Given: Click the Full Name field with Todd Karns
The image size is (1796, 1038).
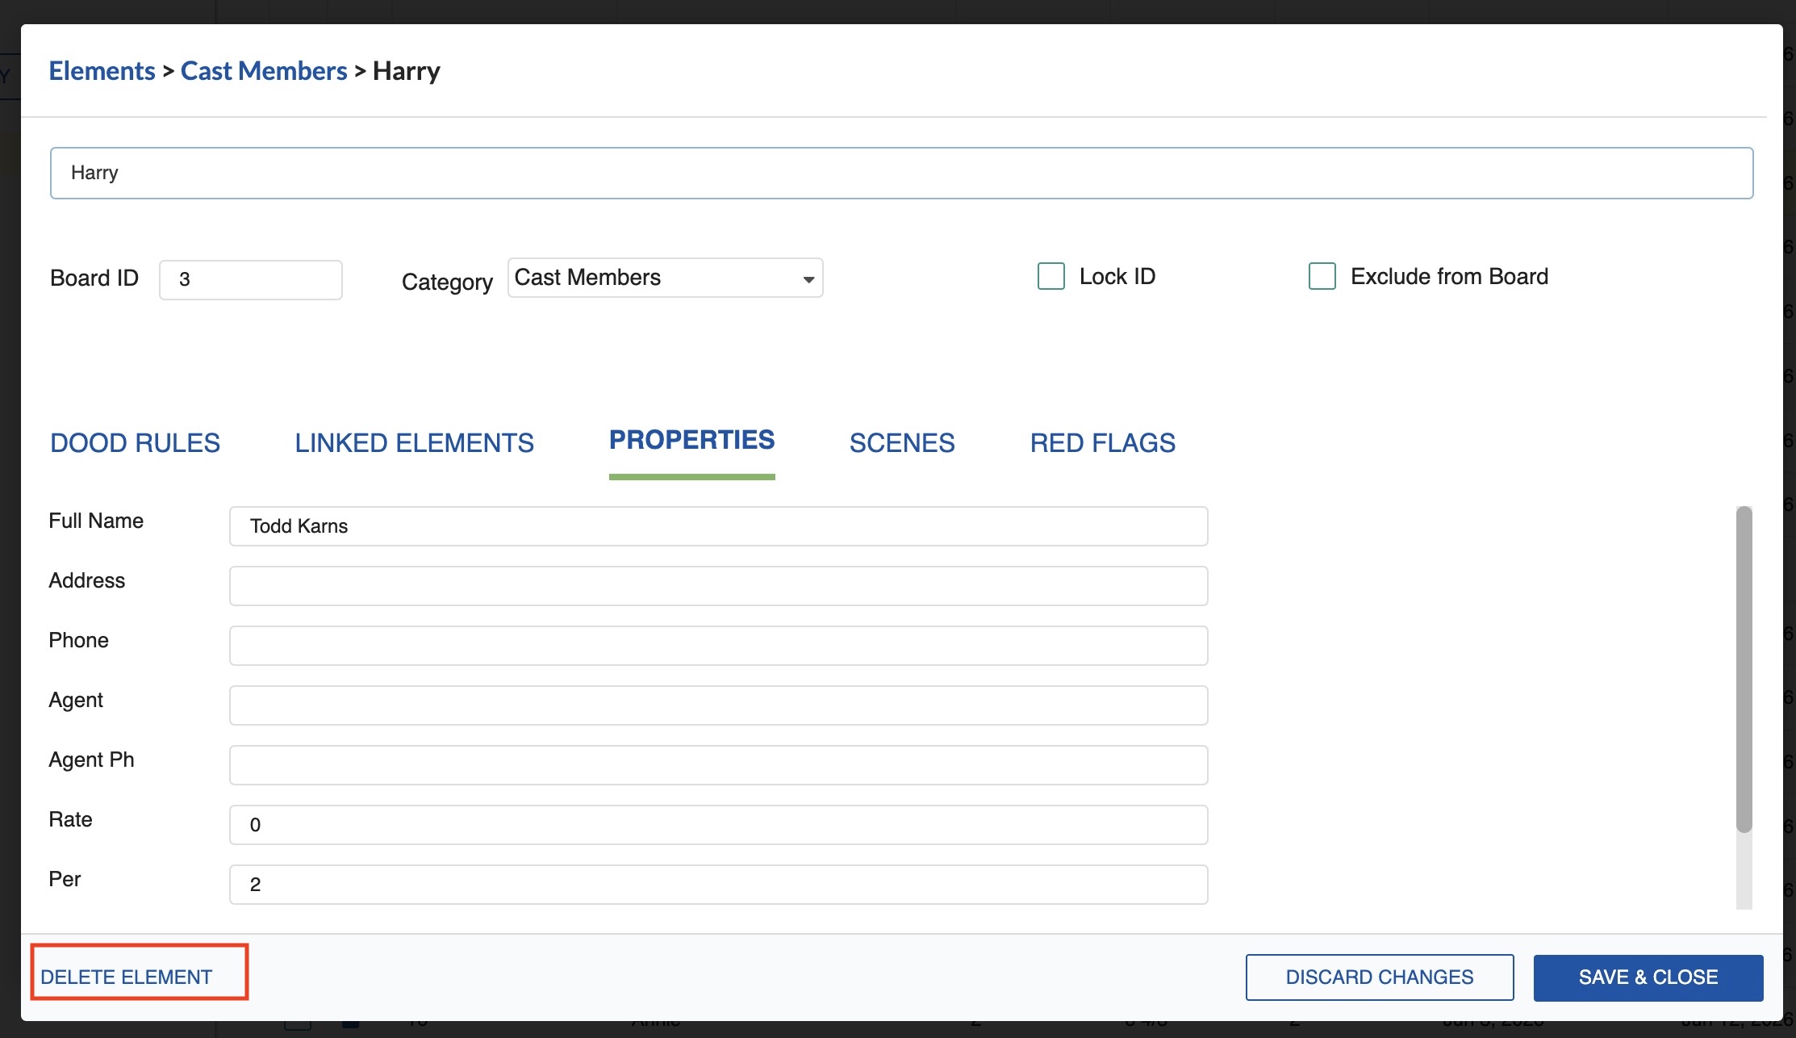Looking at the screenshot, I should pyautogui.click(x=718, y=526).
